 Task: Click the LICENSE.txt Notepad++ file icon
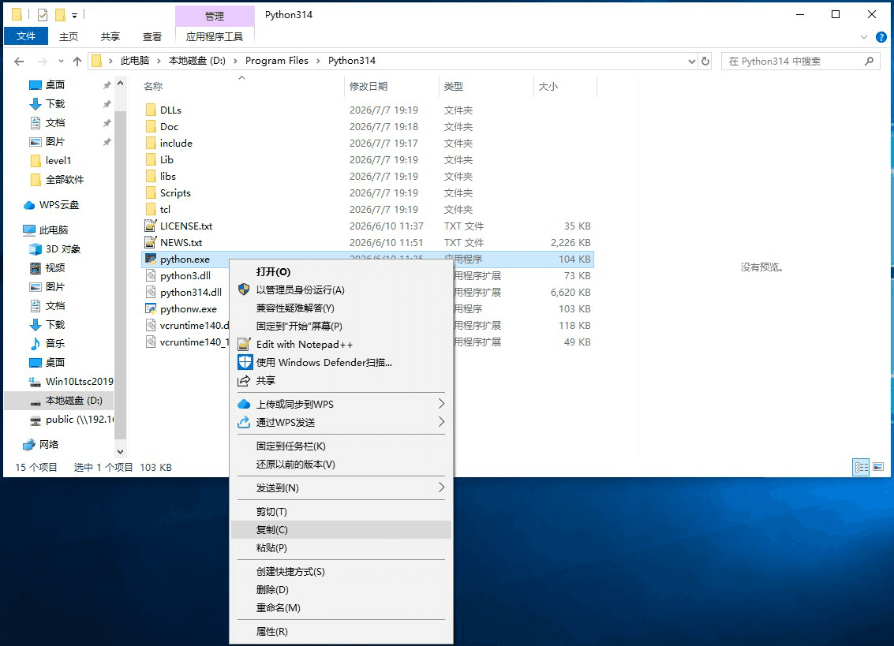(x=151, y=226)
